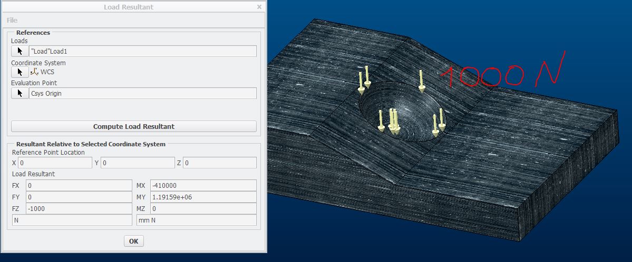The image size is (632, 262).
Task: Click the WCS coordinate system label
Action: tap(47, 72)
